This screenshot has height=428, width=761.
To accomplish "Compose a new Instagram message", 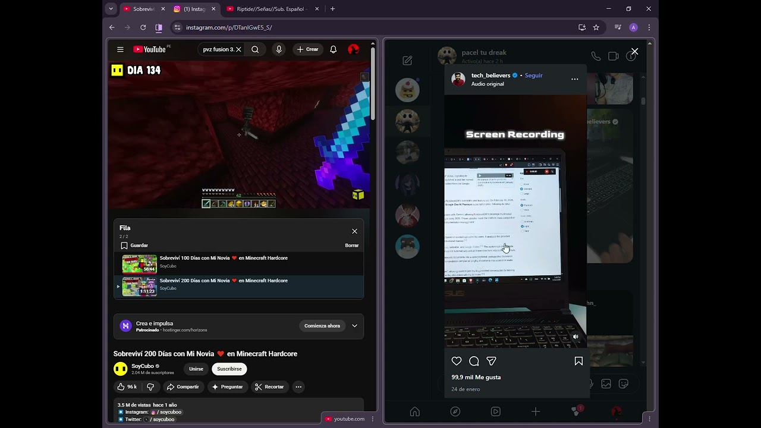I will [407, 61].
